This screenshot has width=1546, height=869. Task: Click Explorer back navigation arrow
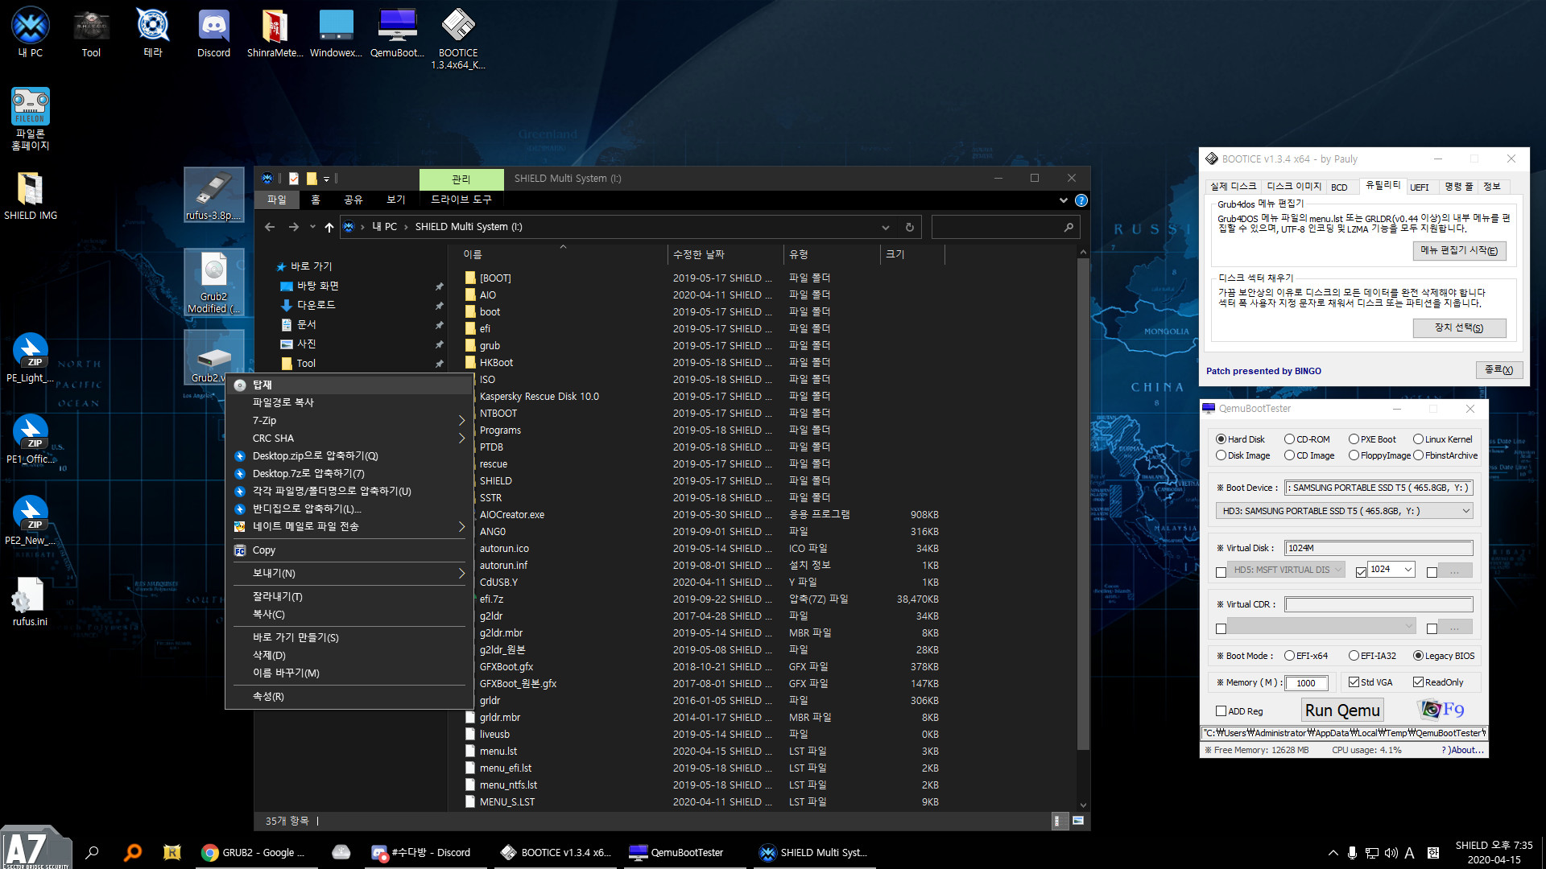point(270,227)
